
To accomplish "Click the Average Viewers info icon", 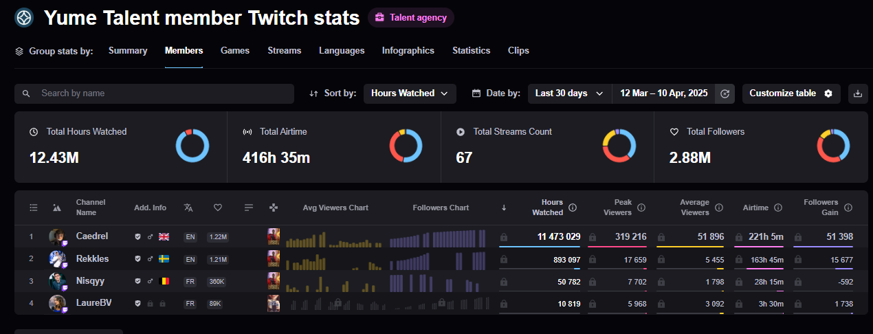I will [719, 208].
